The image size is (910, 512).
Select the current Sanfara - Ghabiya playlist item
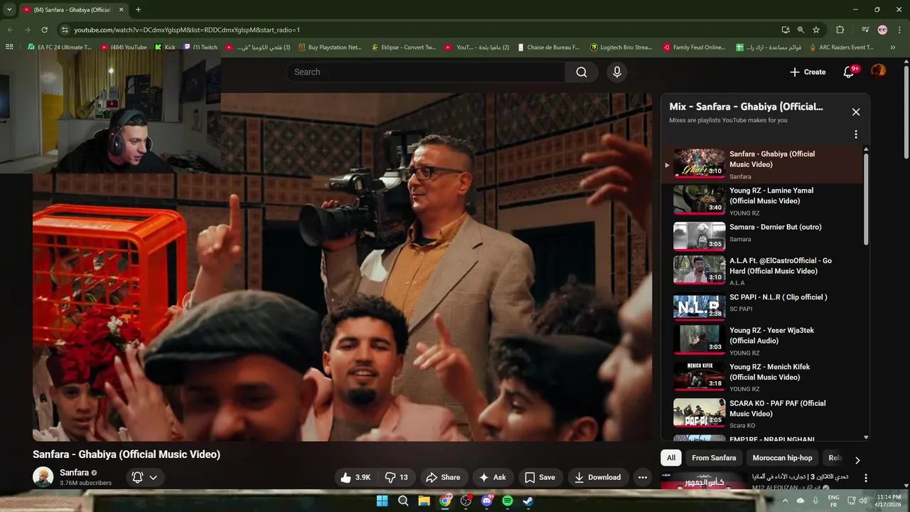761,164
